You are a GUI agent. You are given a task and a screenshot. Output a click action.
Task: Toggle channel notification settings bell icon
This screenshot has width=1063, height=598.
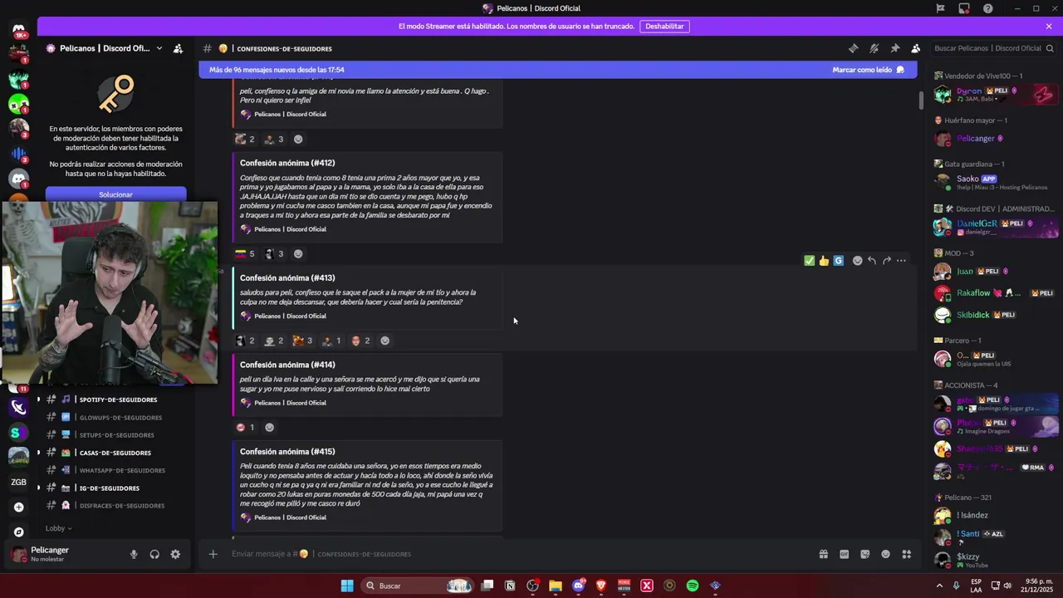point(874,48)
